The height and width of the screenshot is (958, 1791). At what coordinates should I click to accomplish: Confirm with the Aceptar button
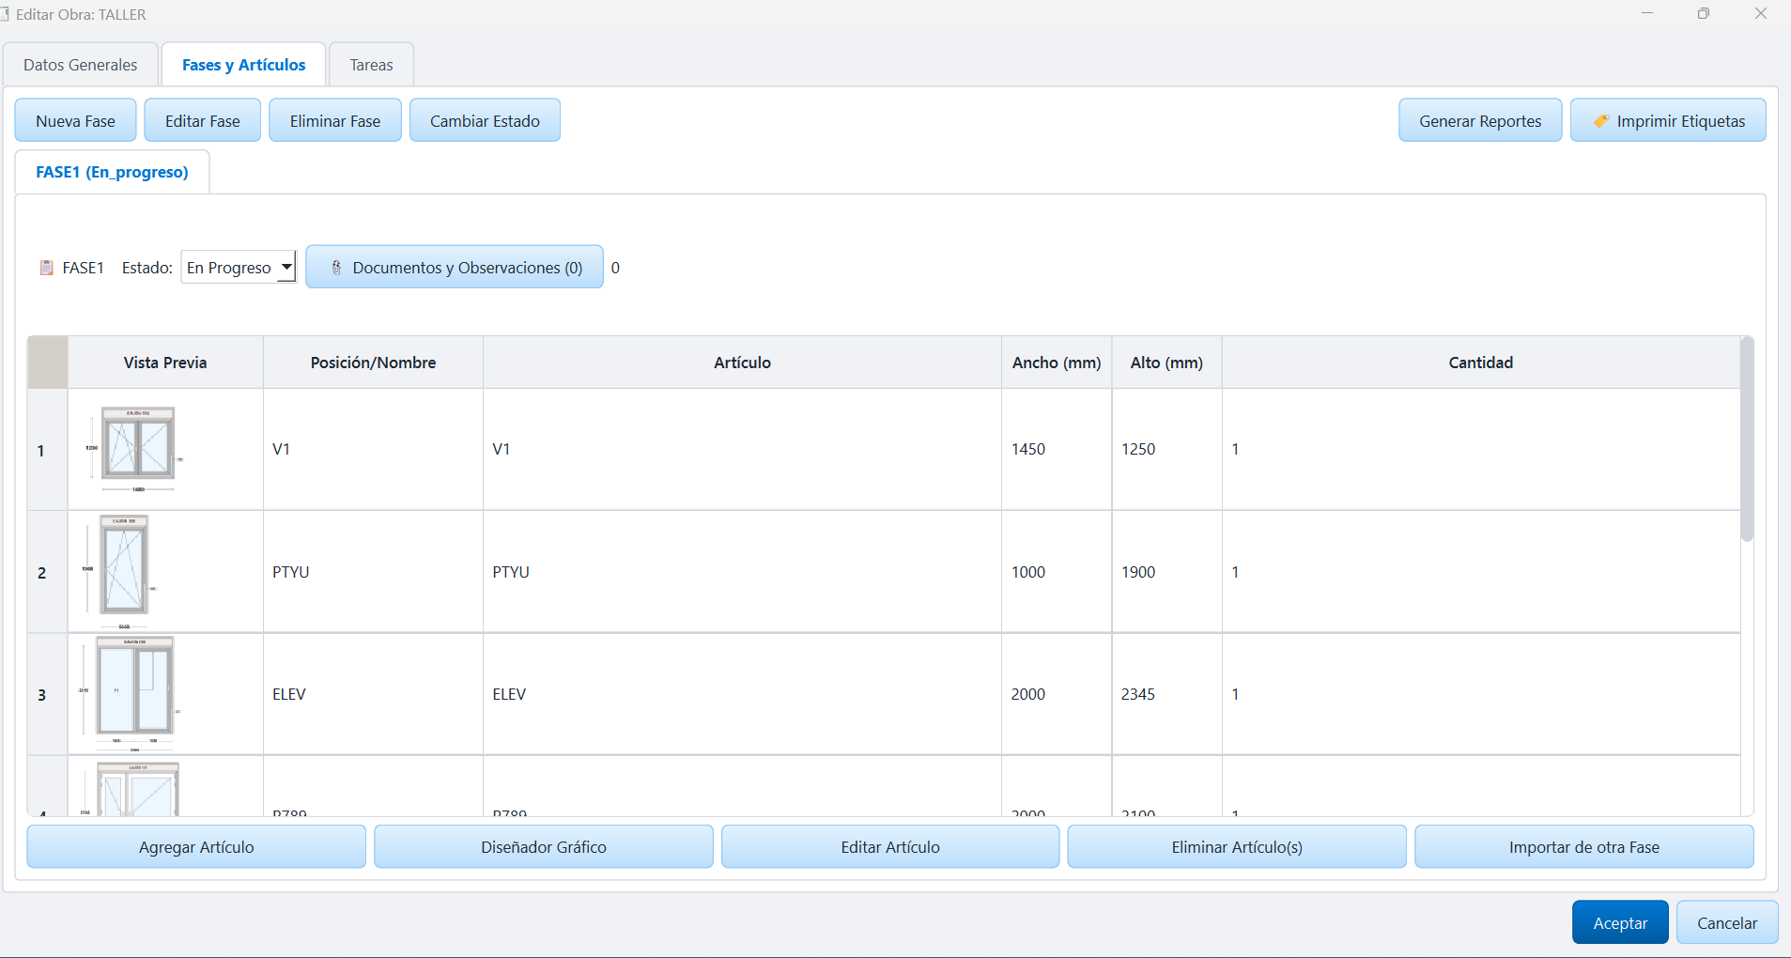(x=1619, y=923)
